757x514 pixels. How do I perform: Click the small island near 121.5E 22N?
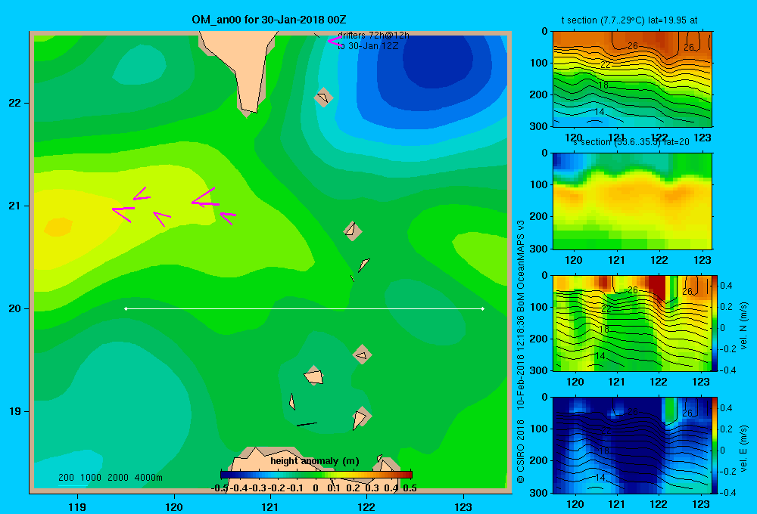[323, 98]
